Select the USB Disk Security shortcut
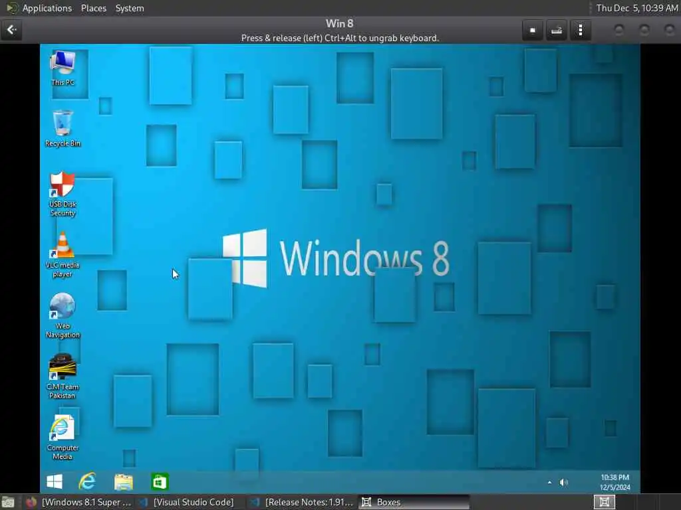The width and height of the screenshot is (681, 510). (63, 194)
